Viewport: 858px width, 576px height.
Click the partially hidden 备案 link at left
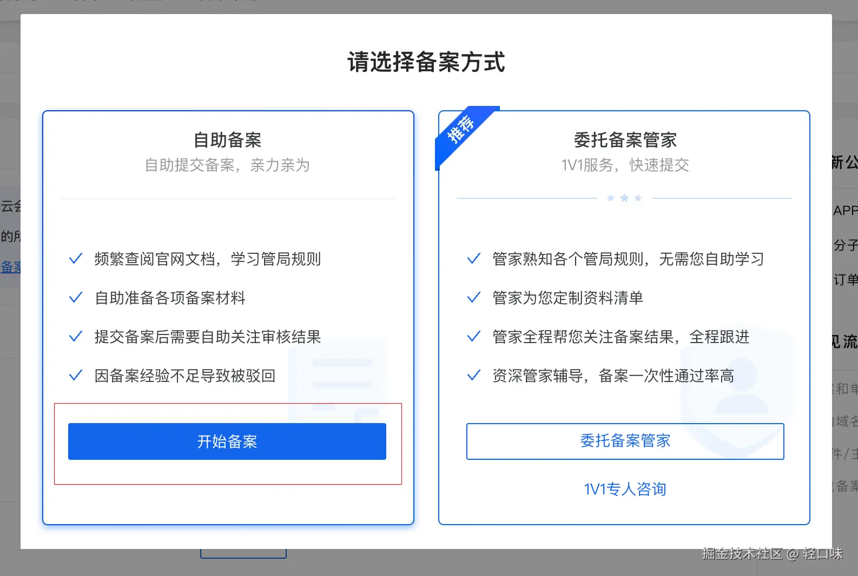tap(10, 267)
